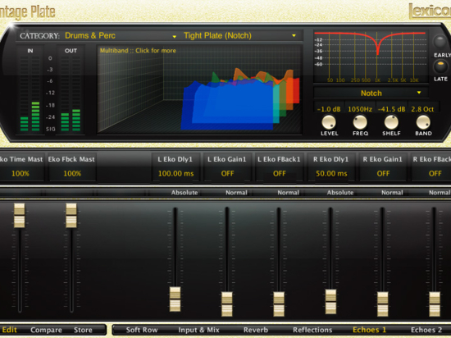Viewport: 451px width, 338px height.
Task: Switch to the Soft Row tab
Action: 142,330
